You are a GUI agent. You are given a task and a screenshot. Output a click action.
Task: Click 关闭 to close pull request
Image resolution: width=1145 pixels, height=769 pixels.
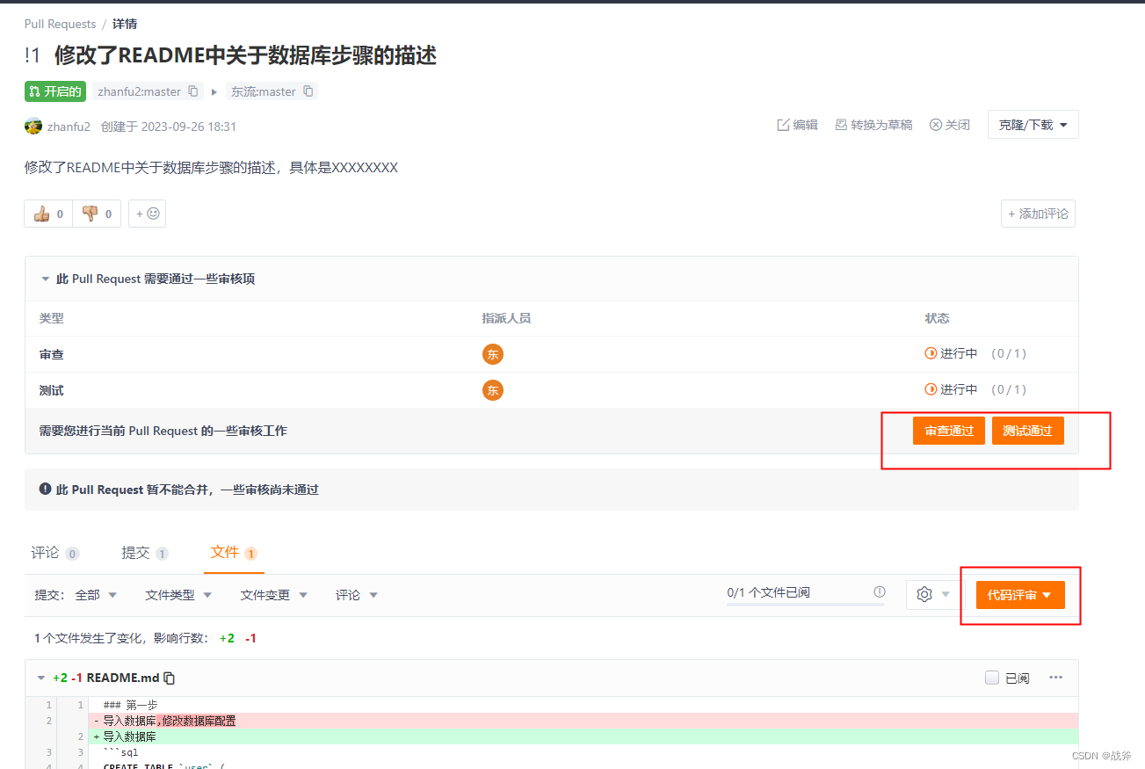[x=950, y=125]
